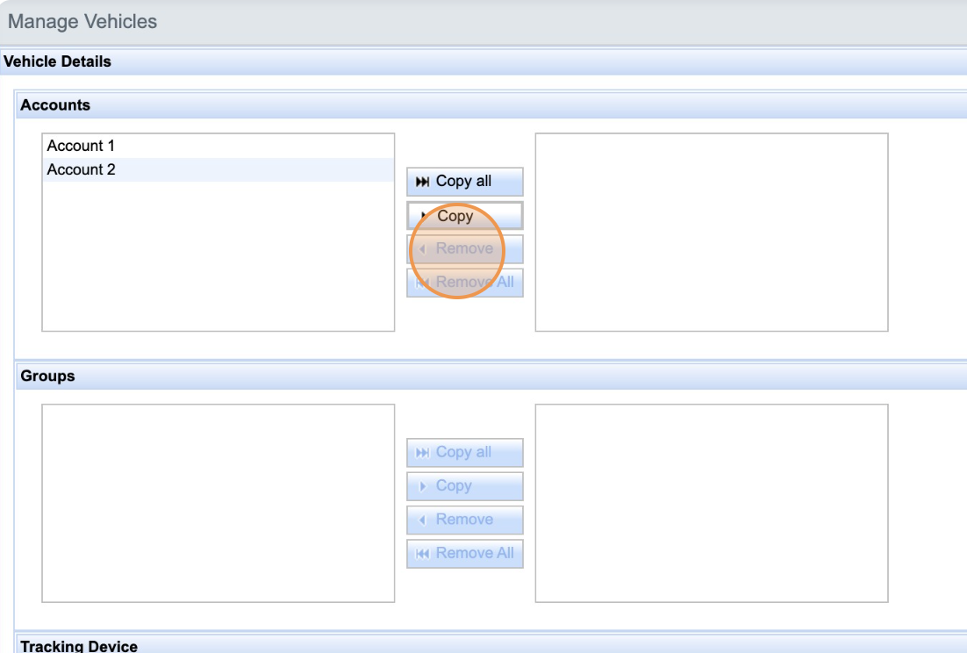Click the empty selected accounts list box

[711, 233]
